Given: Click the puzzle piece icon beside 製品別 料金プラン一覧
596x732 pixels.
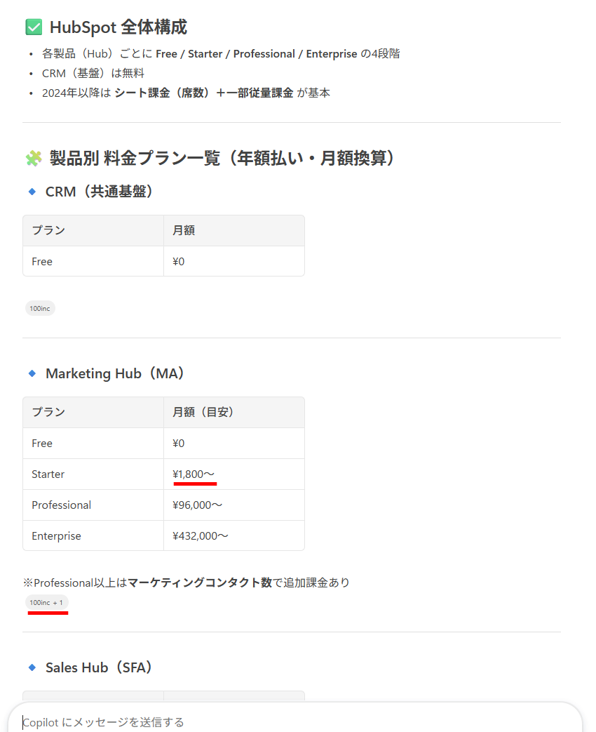Looking at the screenshot, I should point(34,159).
